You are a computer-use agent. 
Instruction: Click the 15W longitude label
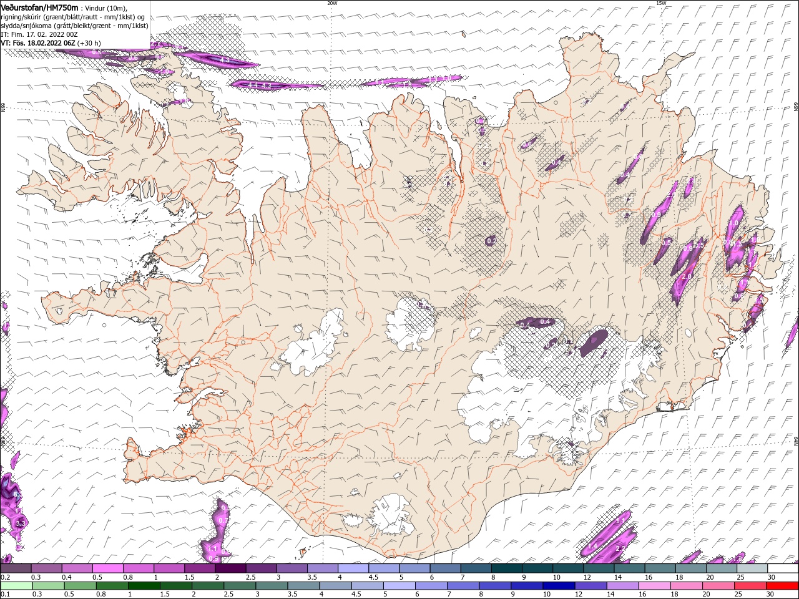(661, 3)
